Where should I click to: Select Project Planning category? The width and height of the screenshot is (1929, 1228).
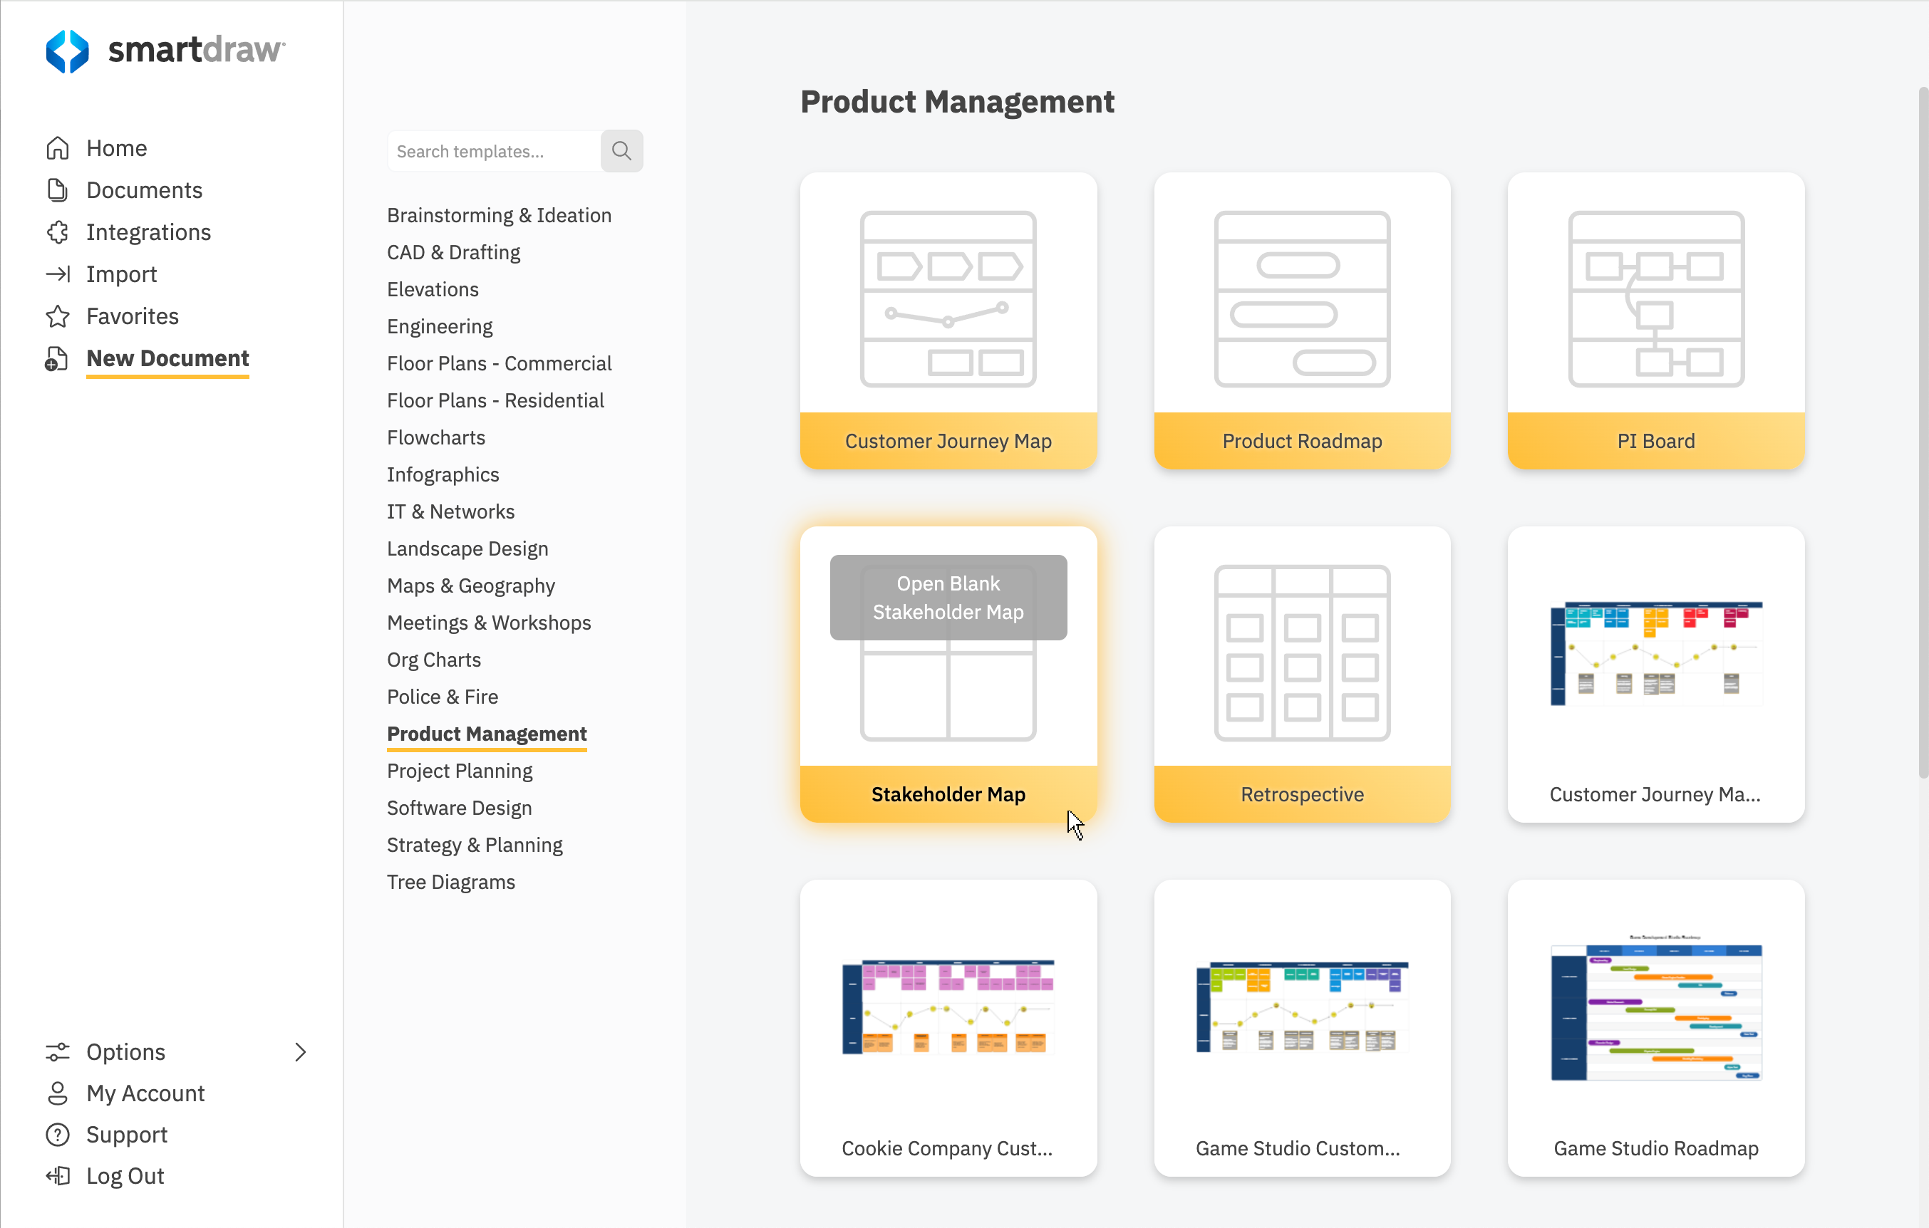point(460,770)
